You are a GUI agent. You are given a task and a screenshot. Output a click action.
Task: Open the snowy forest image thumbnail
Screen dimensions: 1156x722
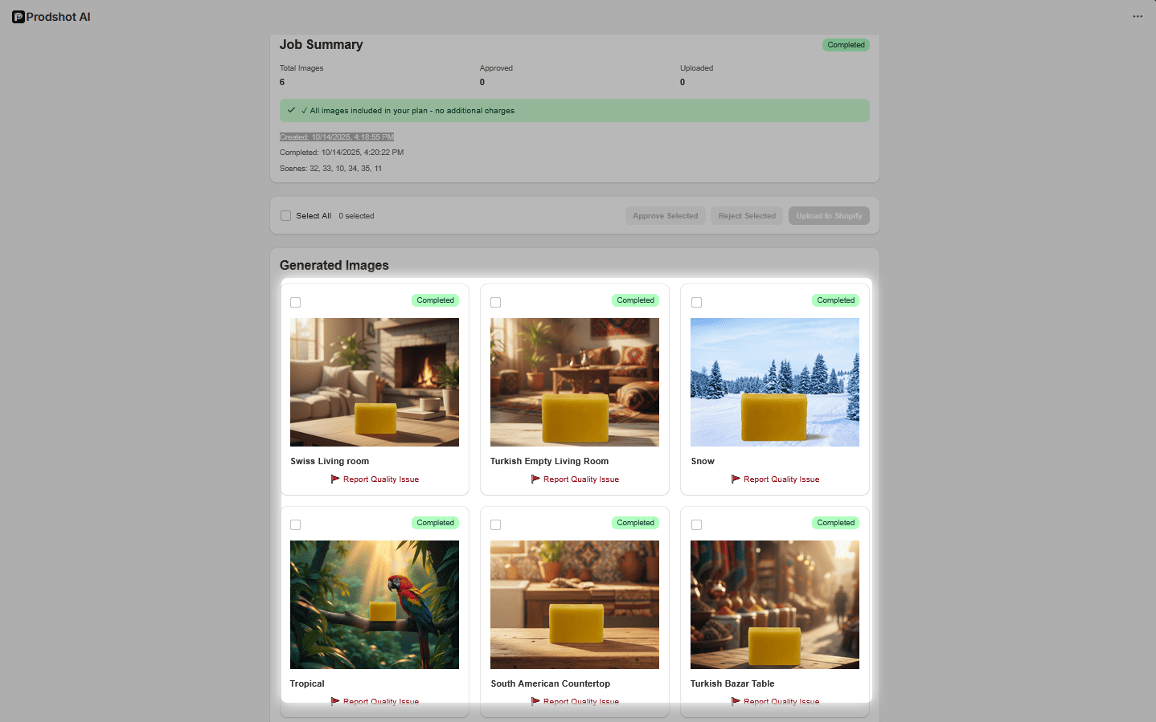coord(774,381)
